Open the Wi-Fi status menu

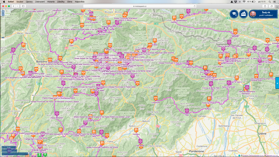244,2
